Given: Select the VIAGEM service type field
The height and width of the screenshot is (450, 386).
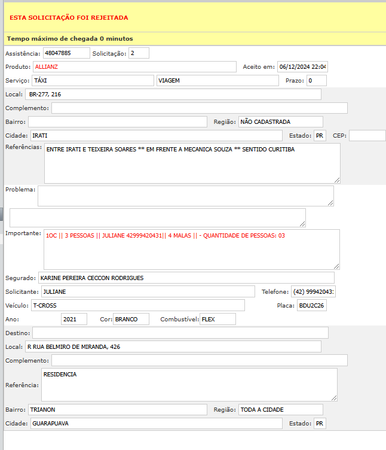Looking at the screenshot, I should tap(217, 80).
